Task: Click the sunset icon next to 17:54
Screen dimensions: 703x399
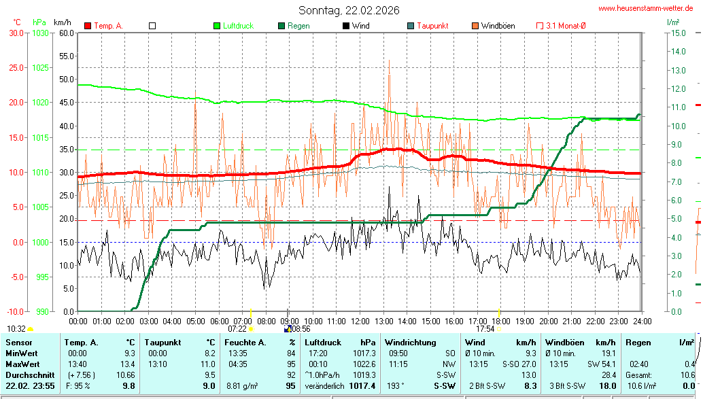Action: (500, 328)
